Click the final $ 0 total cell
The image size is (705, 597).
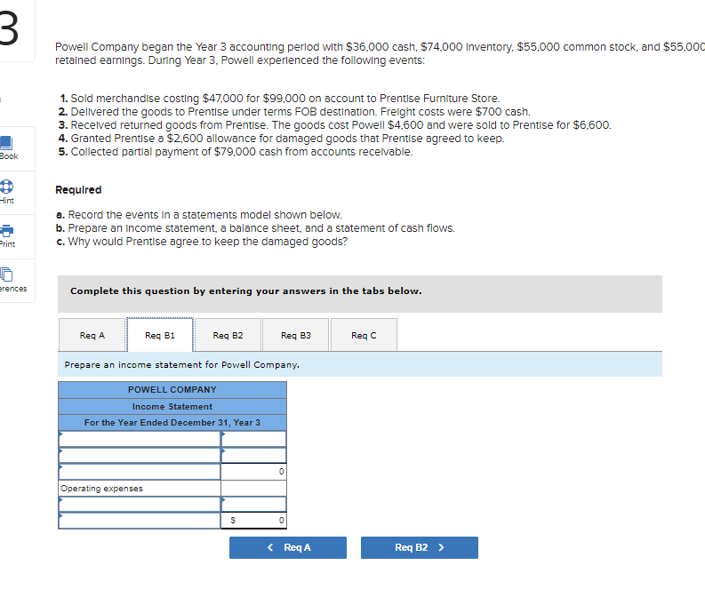(253, 521)
